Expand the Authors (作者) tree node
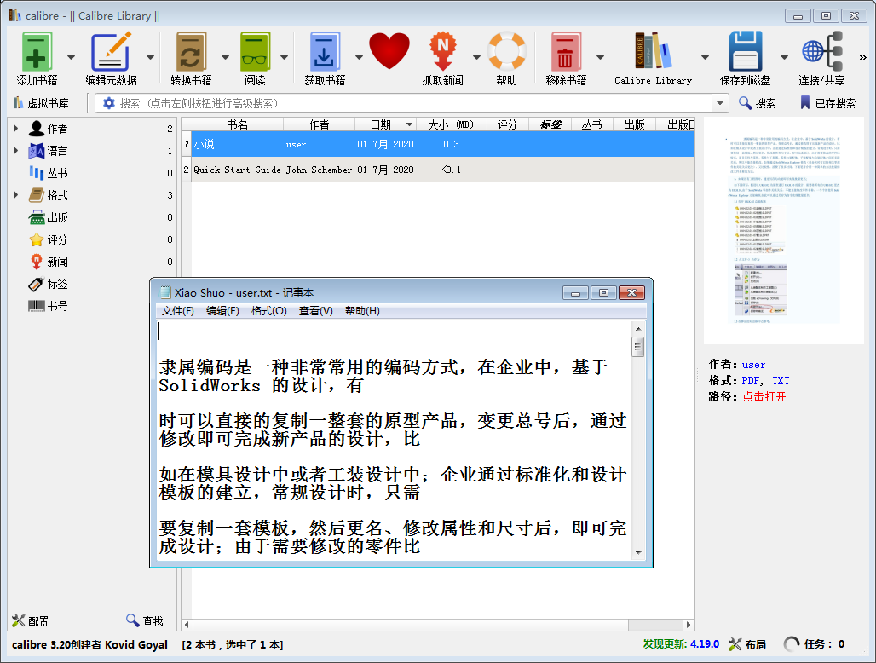This screenshot has height=663, width=876. pos(15,129)
